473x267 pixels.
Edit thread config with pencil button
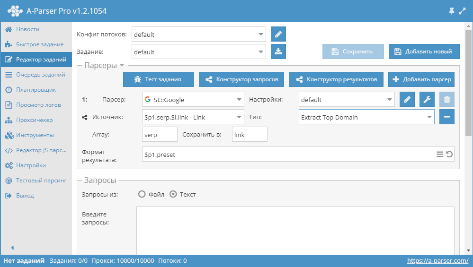pyautogui.click(x=278, y=34)
